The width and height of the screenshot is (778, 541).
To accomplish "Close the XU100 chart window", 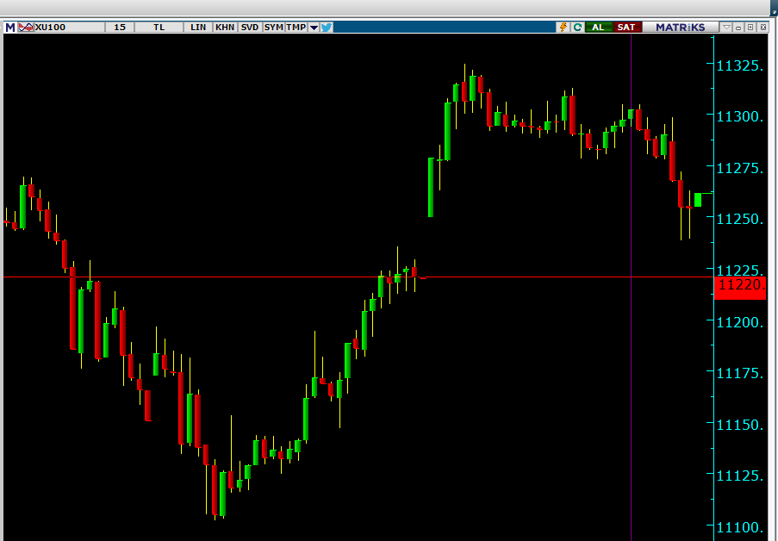I will click(763, 28).
